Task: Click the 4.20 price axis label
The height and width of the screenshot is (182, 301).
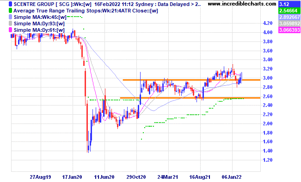Action: tap(268, 23)
